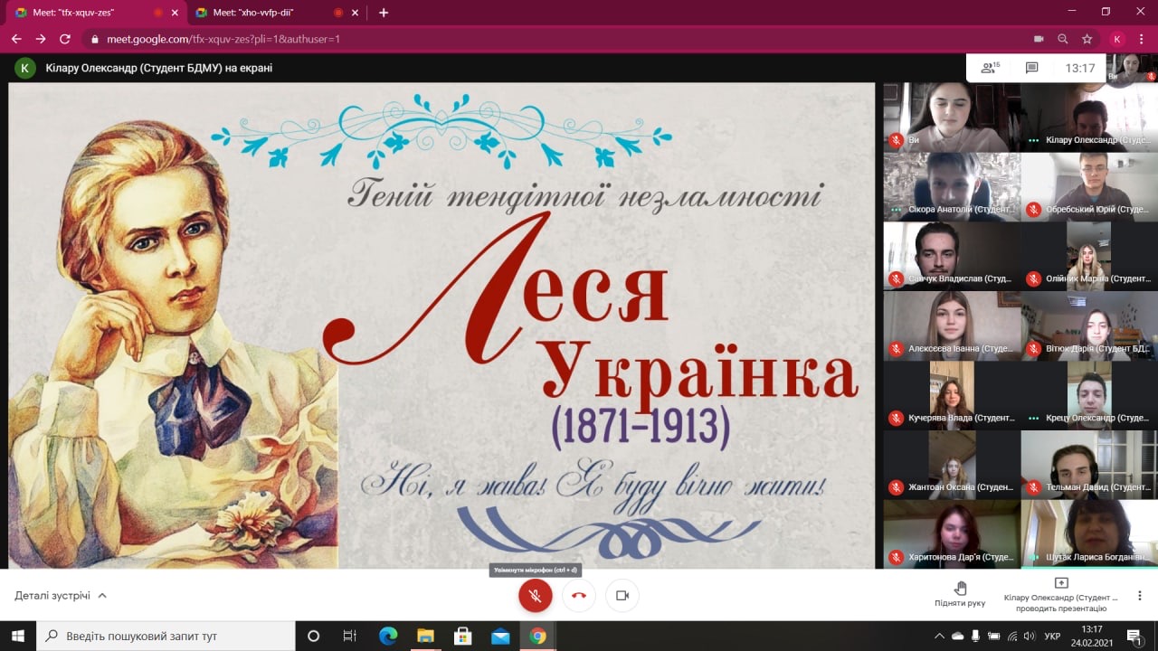Open camera permission icon in address bar

point(1039,39)
